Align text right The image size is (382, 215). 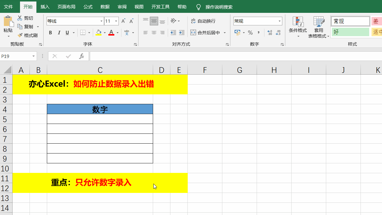tap(162, 33)
